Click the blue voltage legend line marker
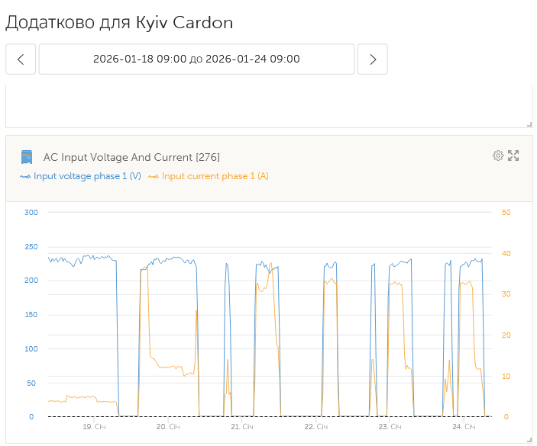 [25, 176]
